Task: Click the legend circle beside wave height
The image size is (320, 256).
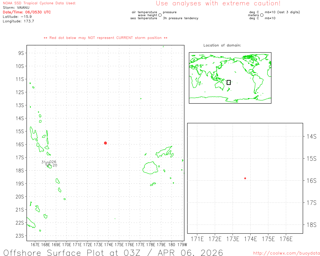Action: pyautogui.click(x=160, y=15)
